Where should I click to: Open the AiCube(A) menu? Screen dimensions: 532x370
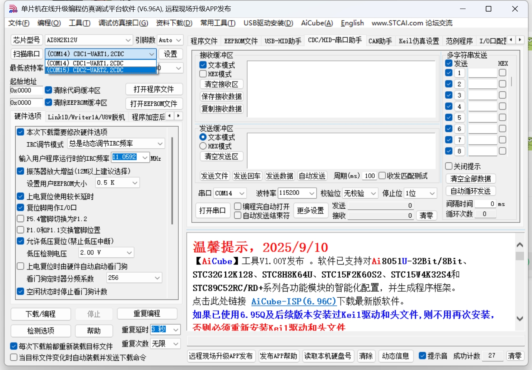317,23
